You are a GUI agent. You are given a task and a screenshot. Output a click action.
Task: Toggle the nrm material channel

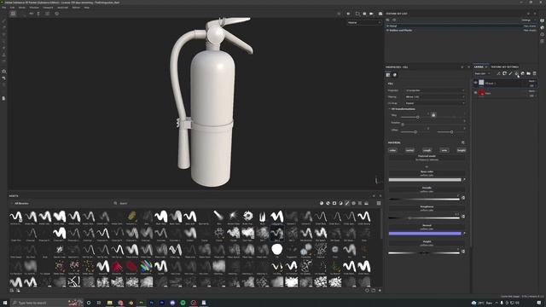click(x=444, y=150)
